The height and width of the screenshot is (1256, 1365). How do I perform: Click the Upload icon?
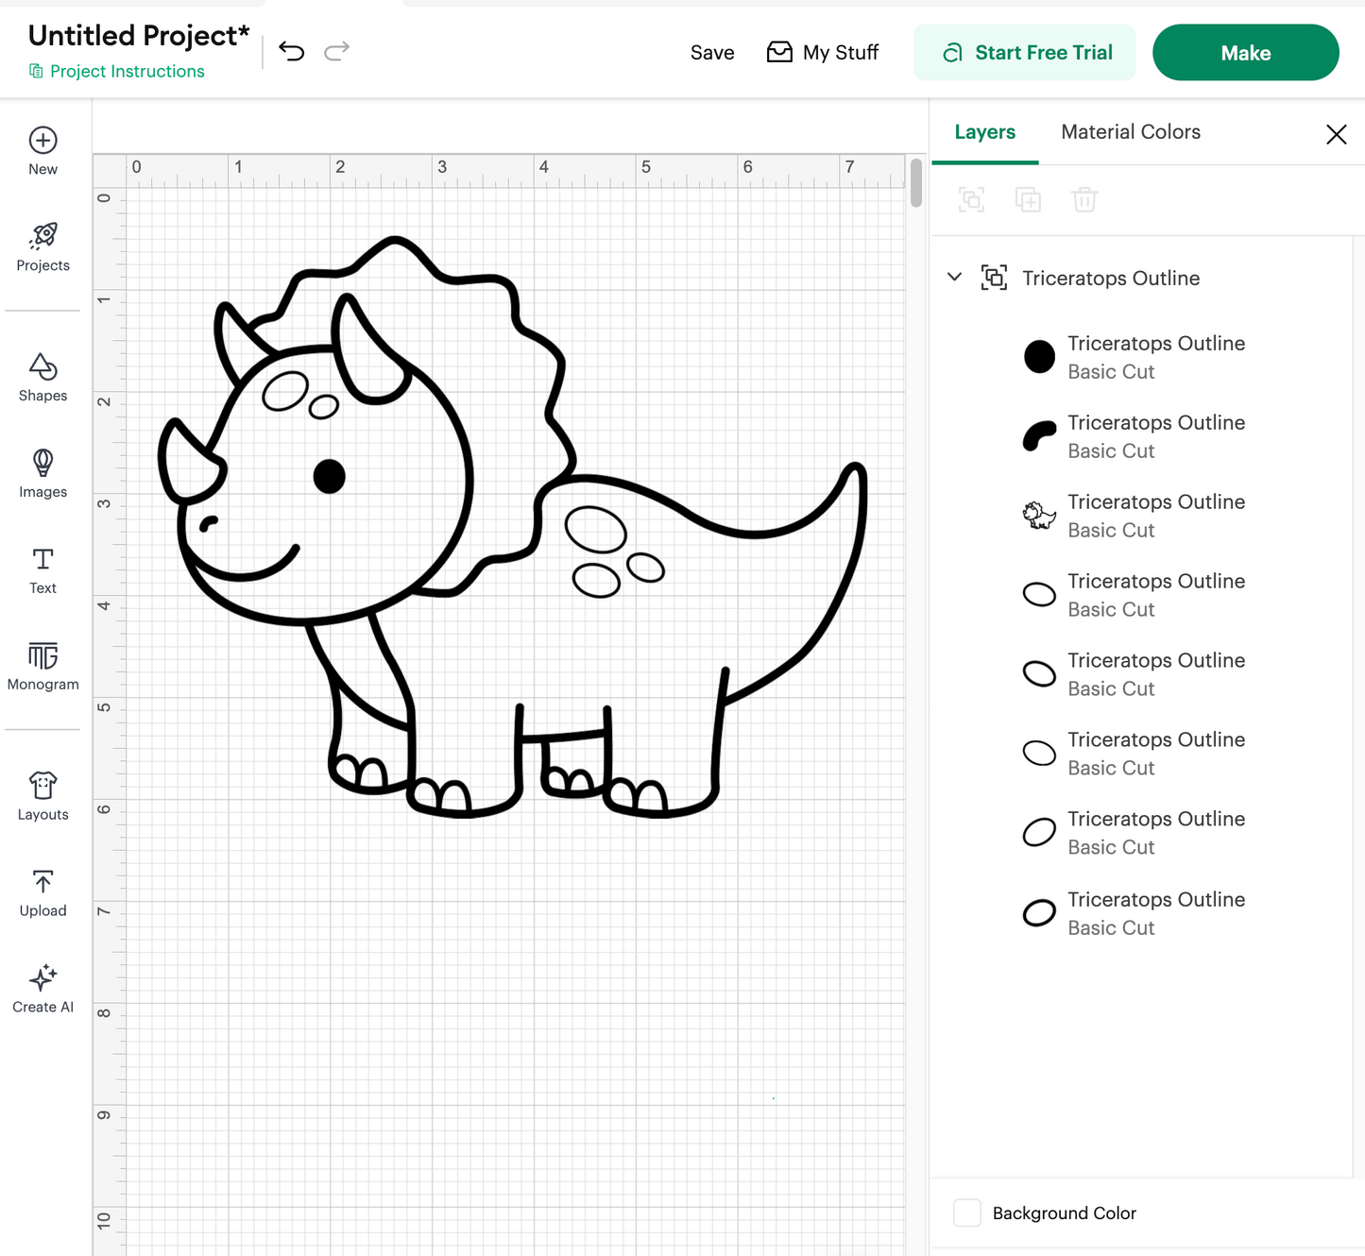coord(43,882)
